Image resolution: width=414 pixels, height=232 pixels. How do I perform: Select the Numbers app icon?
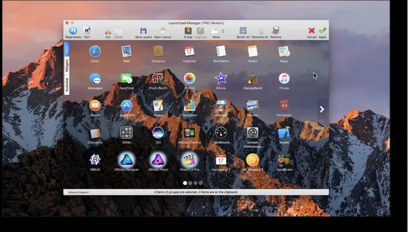tap(189, 105)
